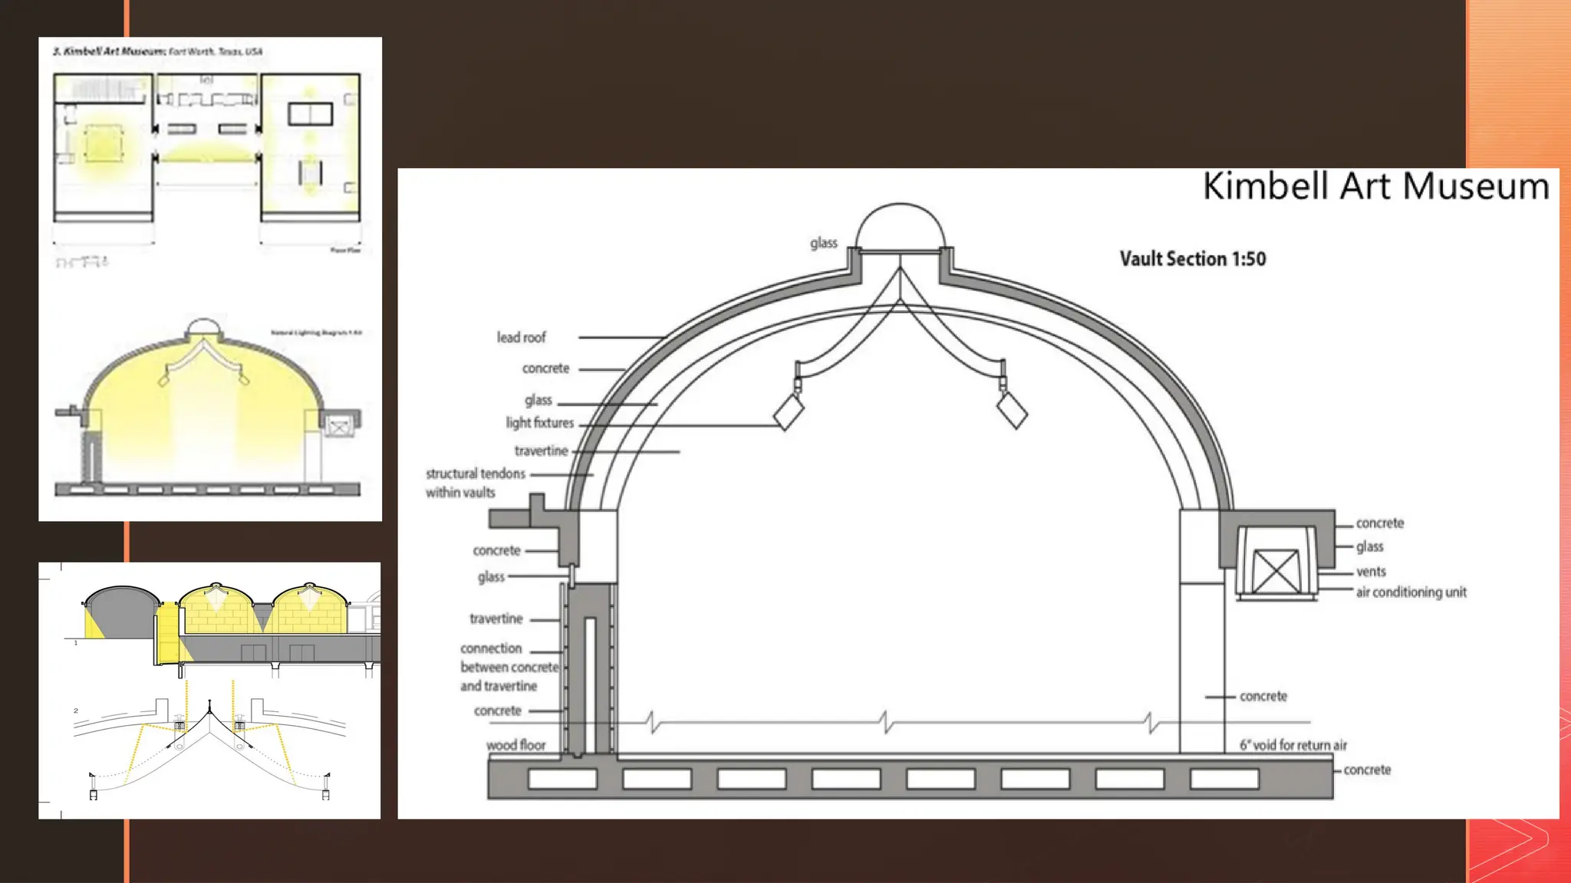
Task: Click the Kimbell Art Museum title text
Action: click(1375, 186)
